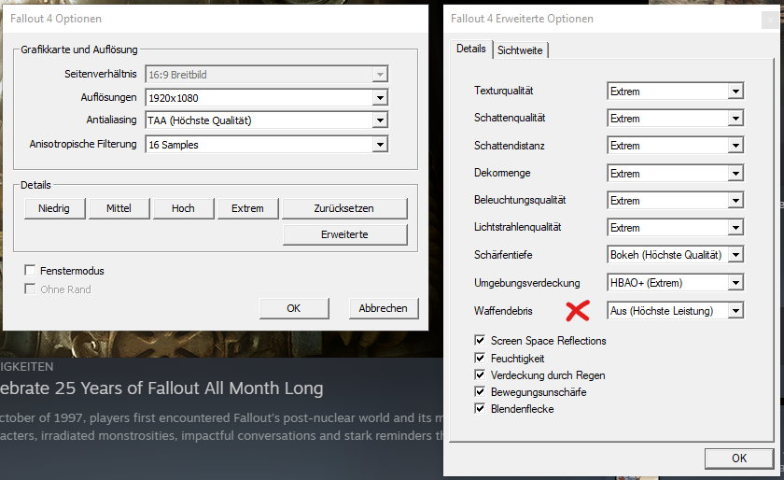Open the Schattendistanz dropdown
This screenshot has width=784, height=480.
coord(675,146)
